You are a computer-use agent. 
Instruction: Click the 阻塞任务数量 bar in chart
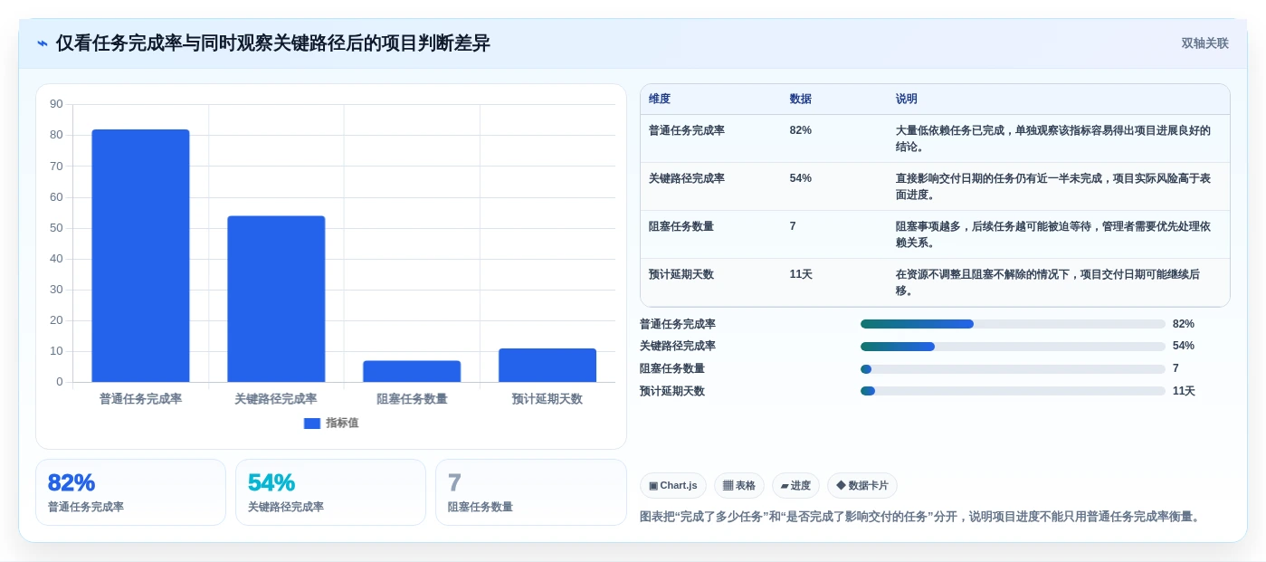(x=412, y=371)
